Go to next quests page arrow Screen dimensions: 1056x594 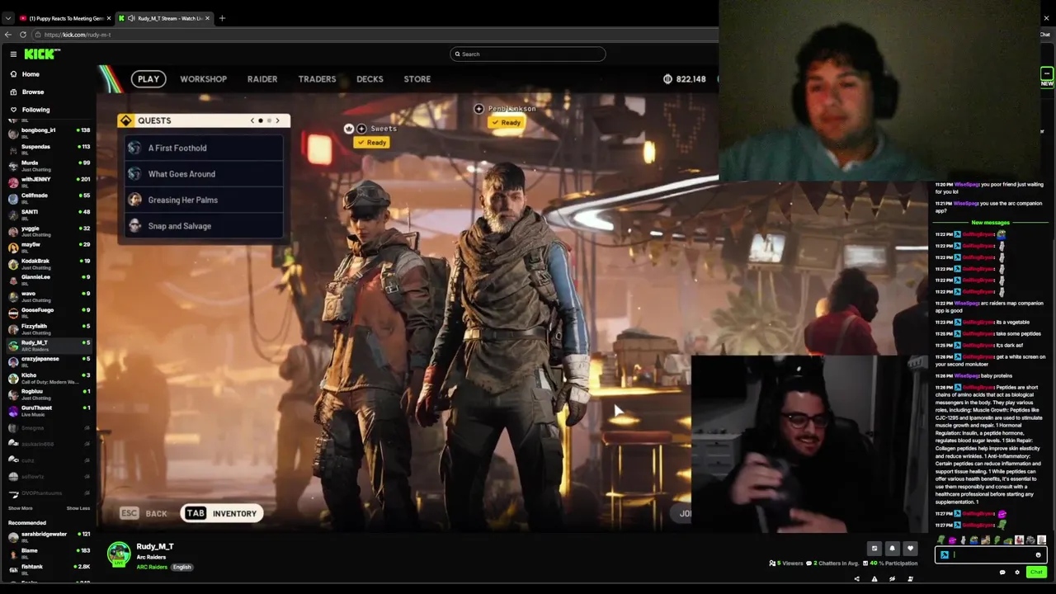point(277,120)
